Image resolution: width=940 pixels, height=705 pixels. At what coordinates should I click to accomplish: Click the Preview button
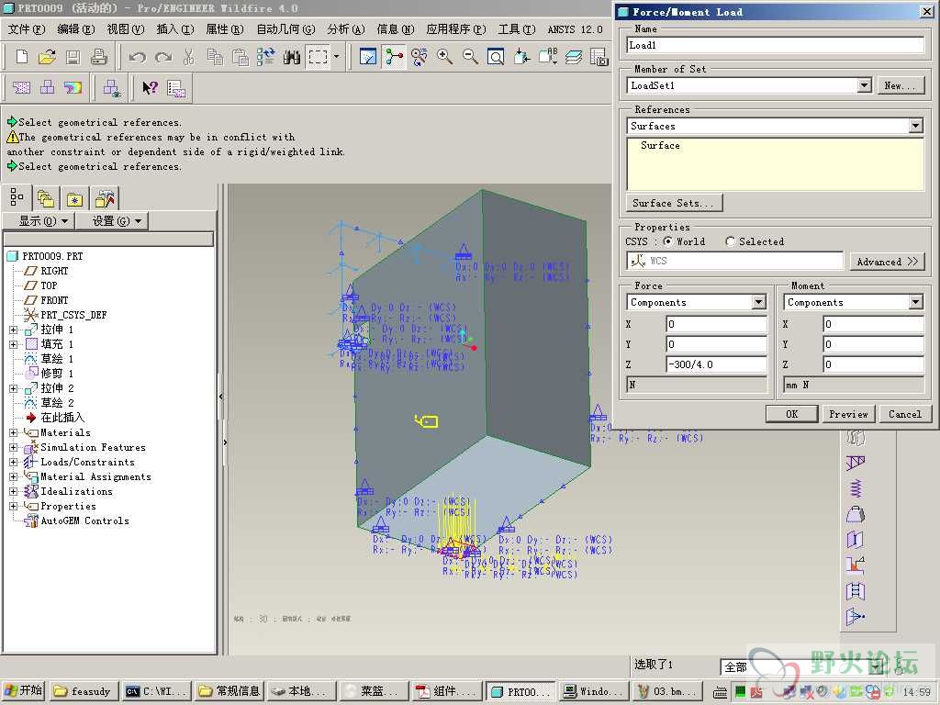point(848,414)
